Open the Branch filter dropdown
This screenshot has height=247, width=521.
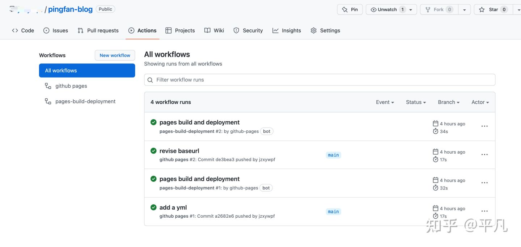pos(449,102)
